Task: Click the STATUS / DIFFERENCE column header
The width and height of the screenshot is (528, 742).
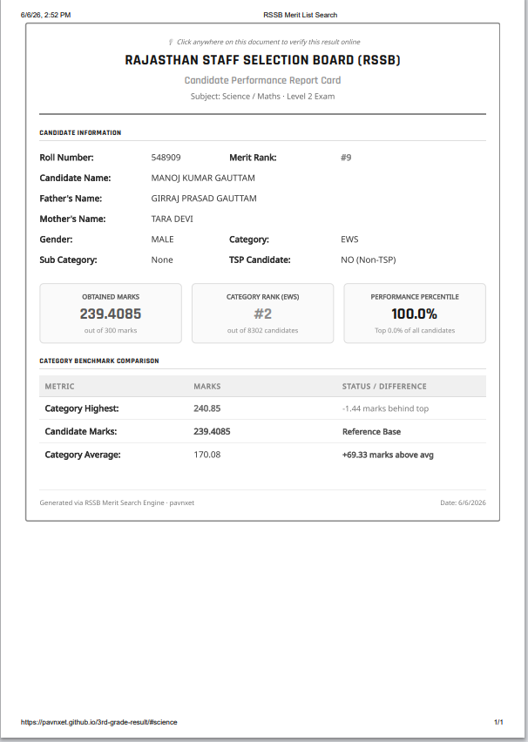Action: [384, 386]
